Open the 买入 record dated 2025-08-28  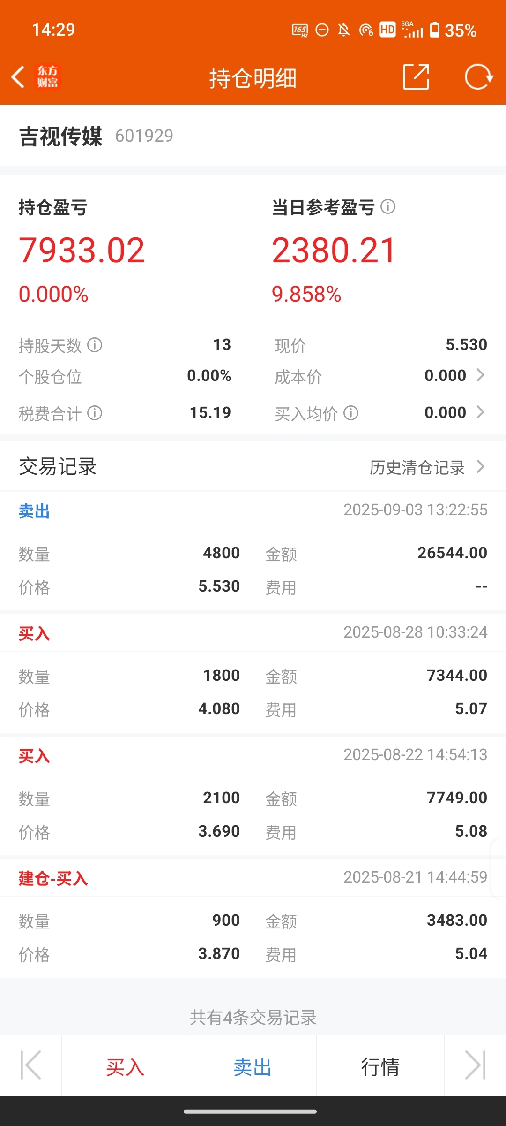click(253, 673)
